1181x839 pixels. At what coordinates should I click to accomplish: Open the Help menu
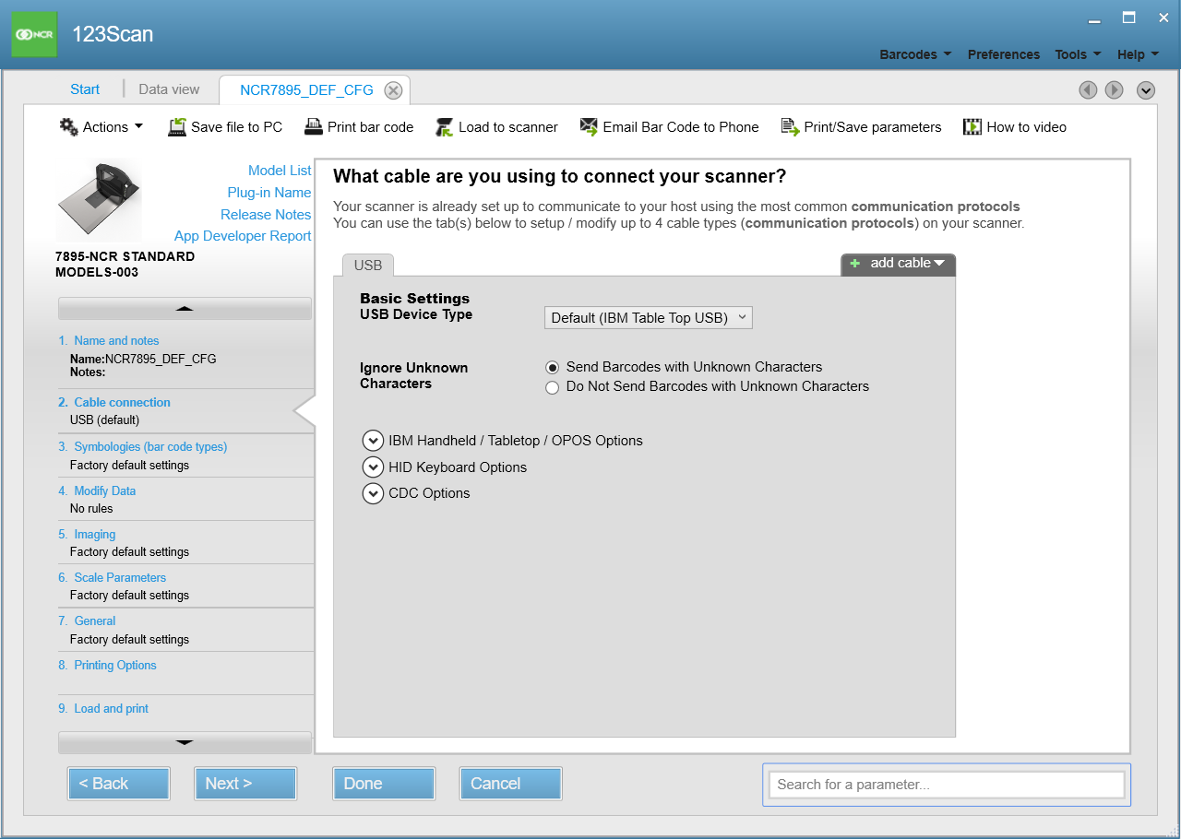1138,54
